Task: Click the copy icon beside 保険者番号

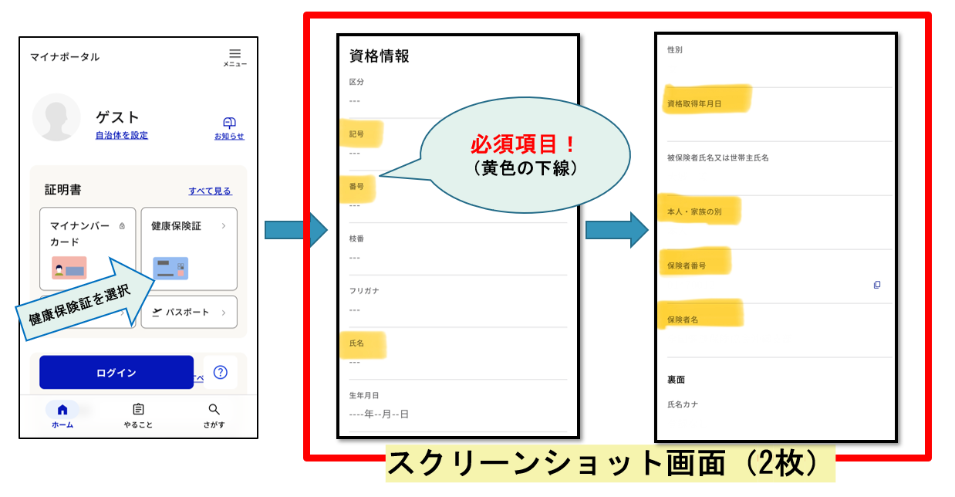Action: coord(877,285)
